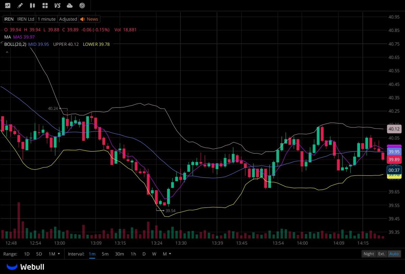Viewport: 405px width, 274px height.
Task: Select the pencil drawing tool
Action: pos(20,5)
